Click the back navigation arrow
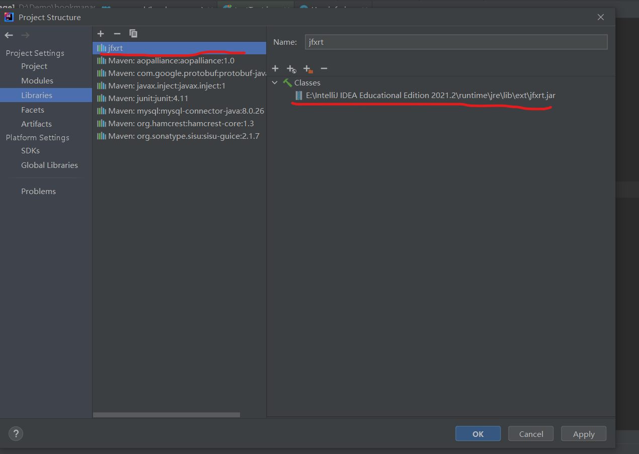Viewport: 639px width, 454px height. 9,35
